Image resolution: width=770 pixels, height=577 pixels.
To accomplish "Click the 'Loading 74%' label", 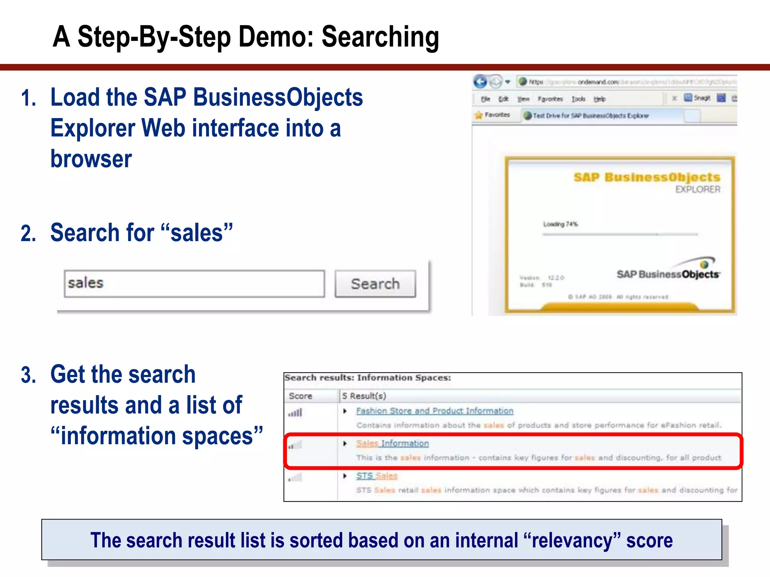I will [560, 224].
